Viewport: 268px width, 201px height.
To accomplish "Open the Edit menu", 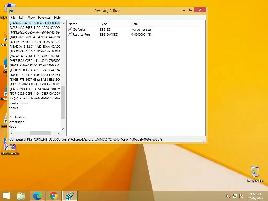I will tap(21, 18).
